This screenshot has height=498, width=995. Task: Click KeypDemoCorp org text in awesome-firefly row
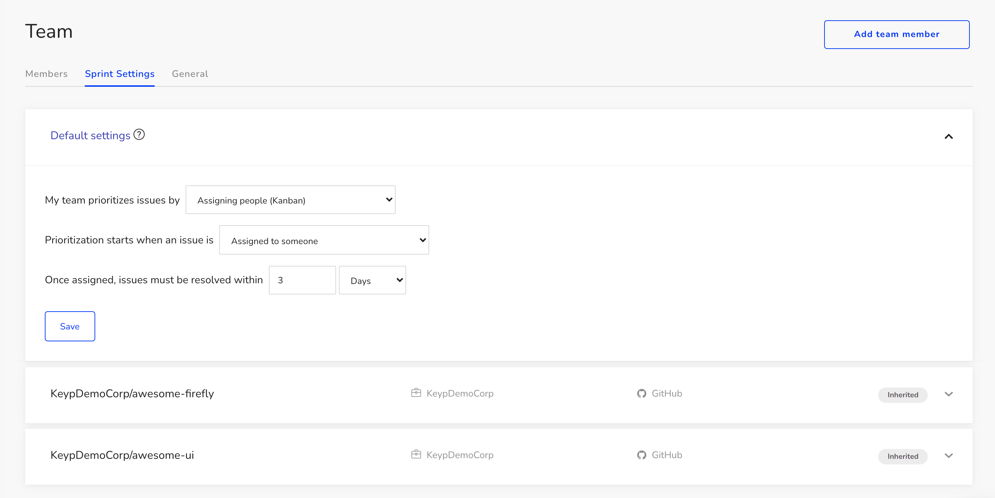pos(460,393)
